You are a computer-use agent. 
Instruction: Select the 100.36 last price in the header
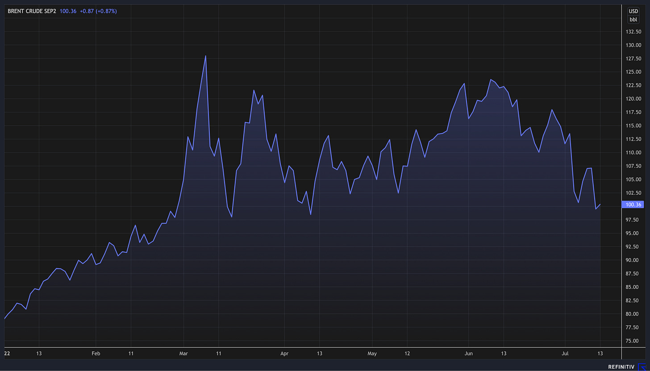68,11
